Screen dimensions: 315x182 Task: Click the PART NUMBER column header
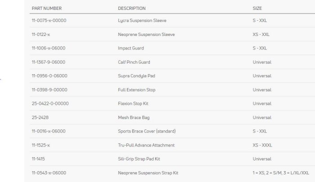pyautogui.click(x=46, y=9)
